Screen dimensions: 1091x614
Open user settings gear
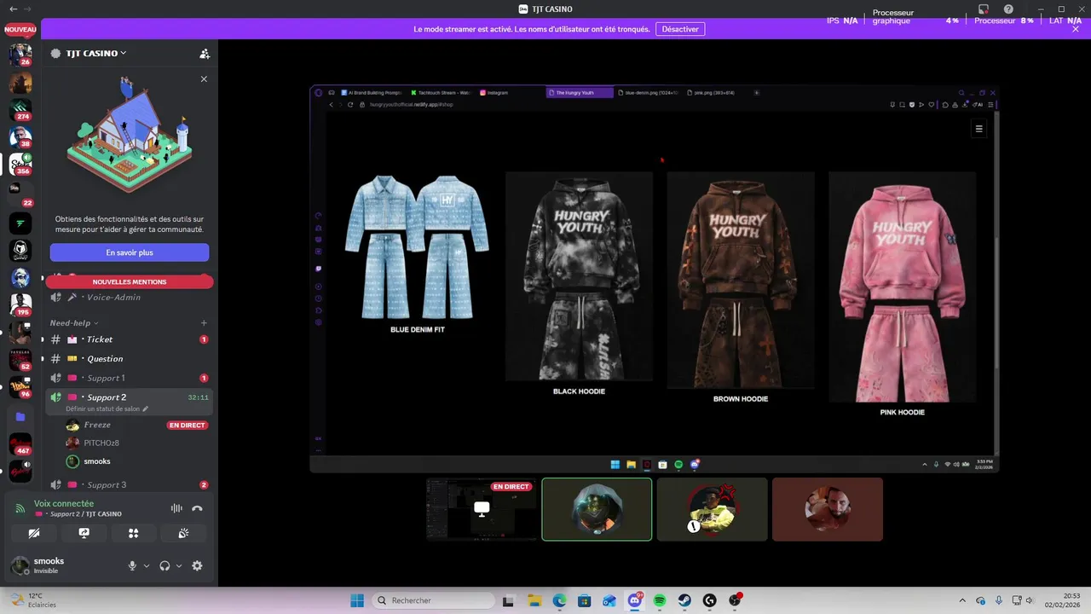click(x=197, y=565)
